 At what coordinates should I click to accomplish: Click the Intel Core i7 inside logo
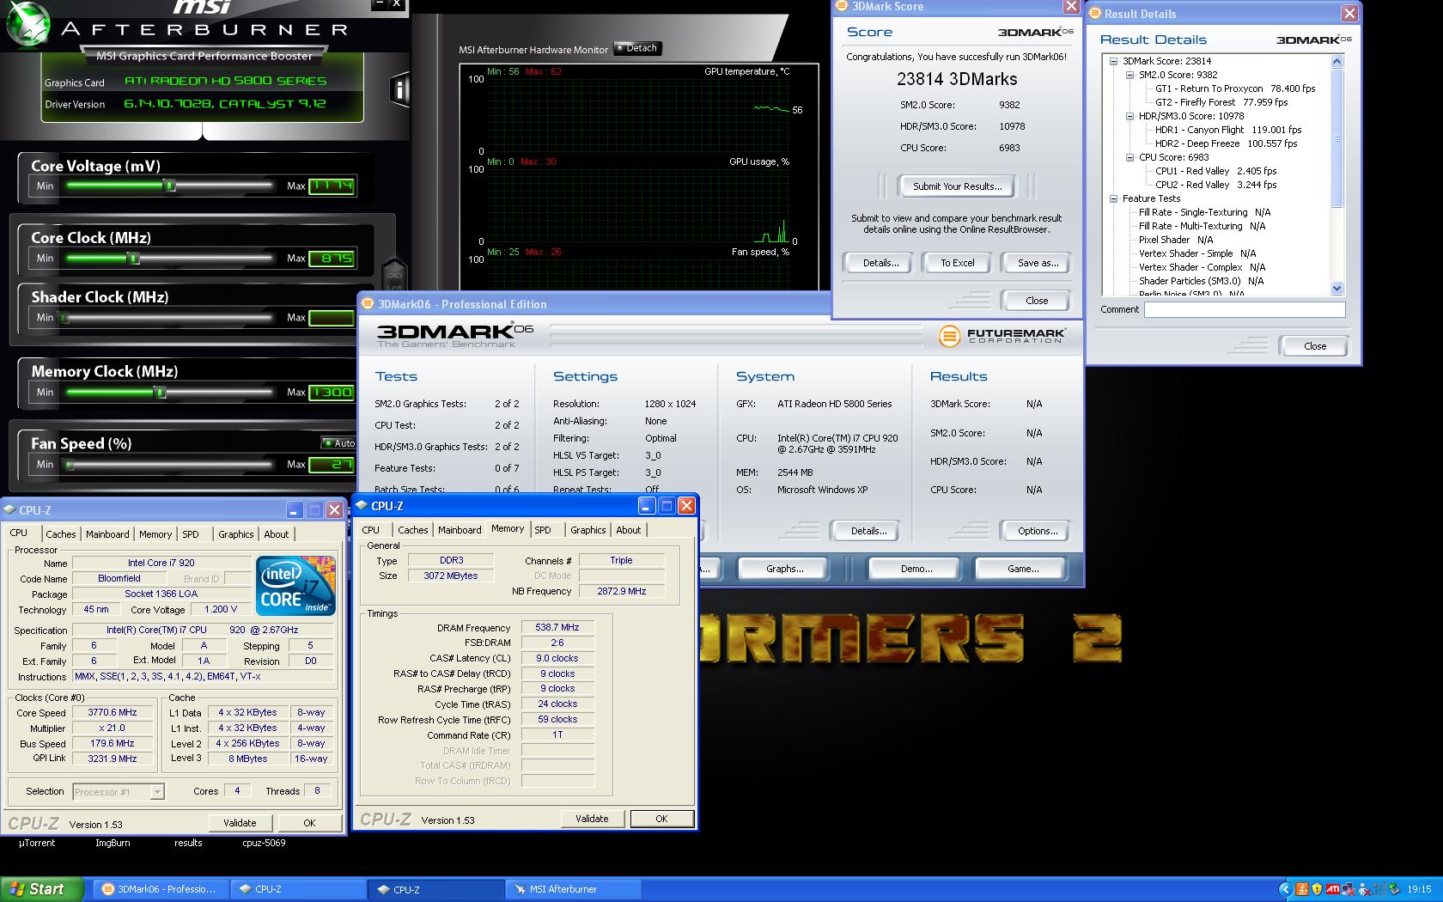[x=295, y=585]
